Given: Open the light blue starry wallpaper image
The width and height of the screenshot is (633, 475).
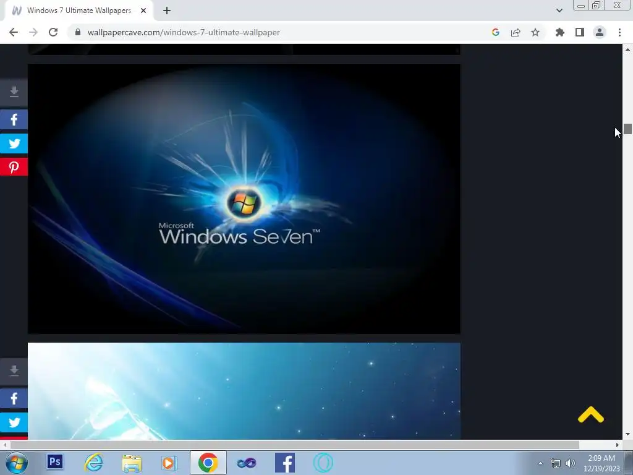Looking at the screenshot, I should 244,391.
